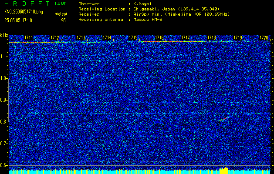Click the observer name K.Nagai

click(142, 3)
